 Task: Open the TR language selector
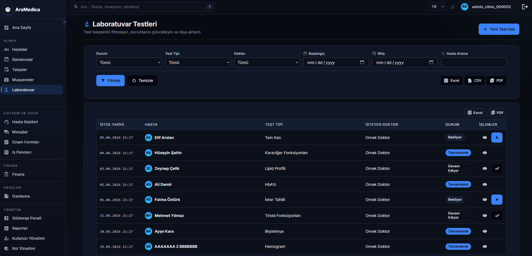[437, 7]
